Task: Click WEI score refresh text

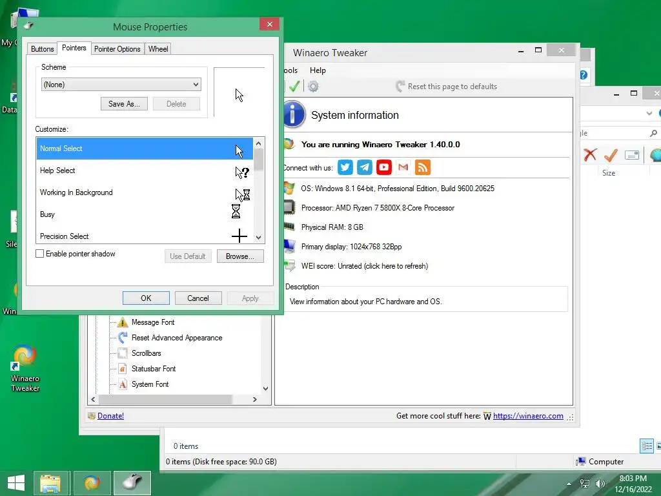Action: point(365,266)
